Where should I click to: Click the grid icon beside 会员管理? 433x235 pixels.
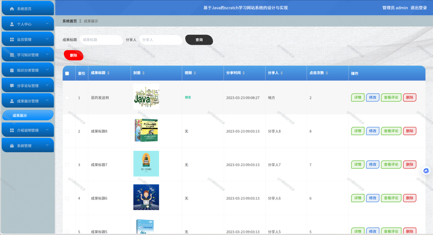click(x=12, y=39)
